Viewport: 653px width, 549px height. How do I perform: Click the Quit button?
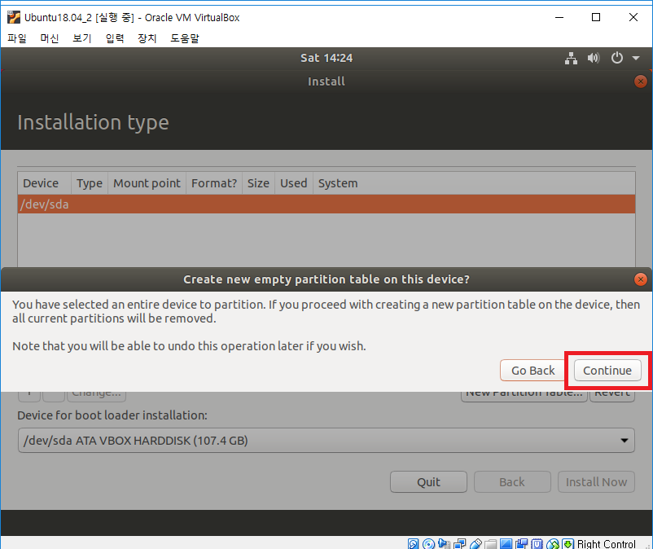point(428,482)
